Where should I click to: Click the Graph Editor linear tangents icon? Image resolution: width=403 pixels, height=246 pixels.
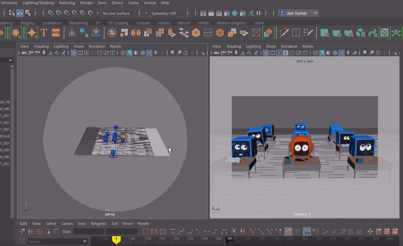pos(199,231)
